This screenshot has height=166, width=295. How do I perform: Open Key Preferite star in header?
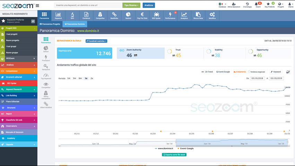click(x=270, y=5)
